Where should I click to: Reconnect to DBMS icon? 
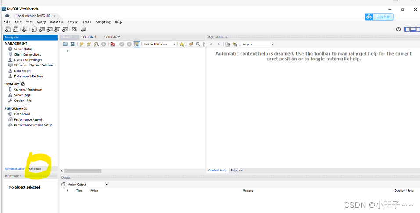tap(83, 29)
